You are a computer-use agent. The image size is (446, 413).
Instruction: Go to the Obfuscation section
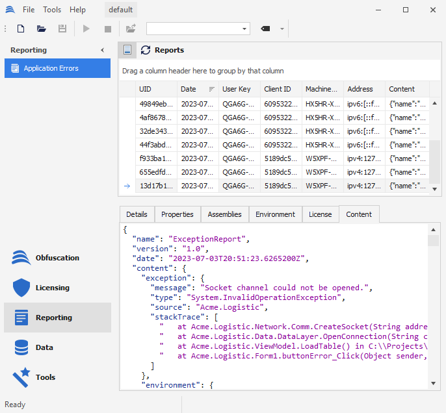[x=57, y=258]
